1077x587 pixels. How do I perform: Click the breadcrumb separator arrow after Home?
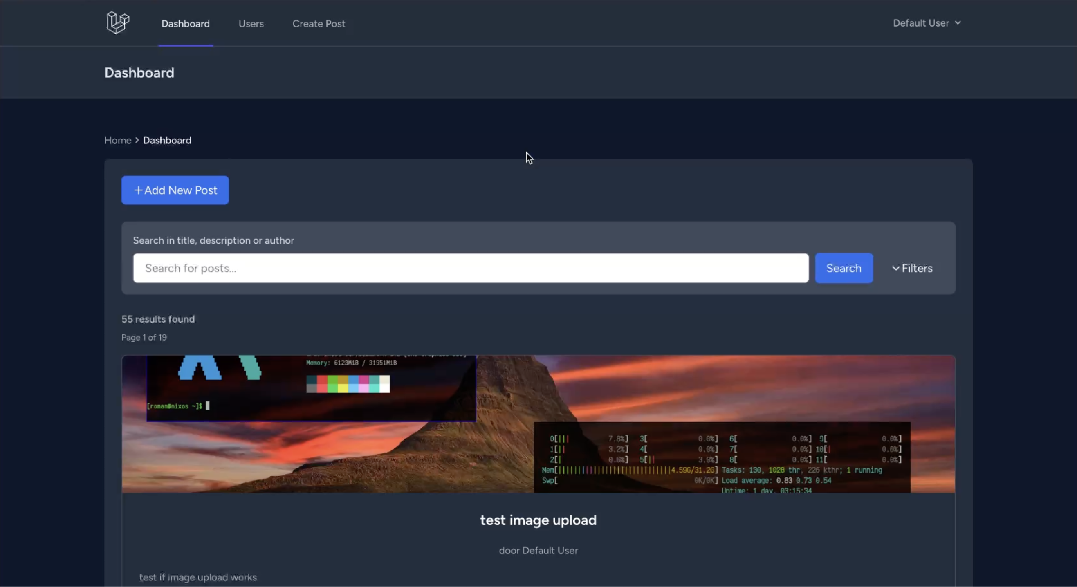click(x=137, y=141)
